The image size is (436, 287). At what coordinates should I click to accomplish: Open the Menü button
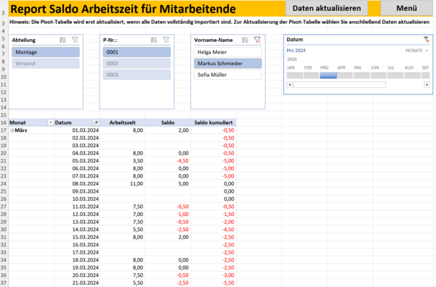[406, 8]
